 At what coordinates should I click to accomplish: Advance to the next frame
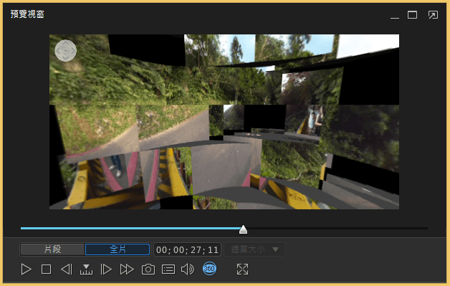(106, 270)
